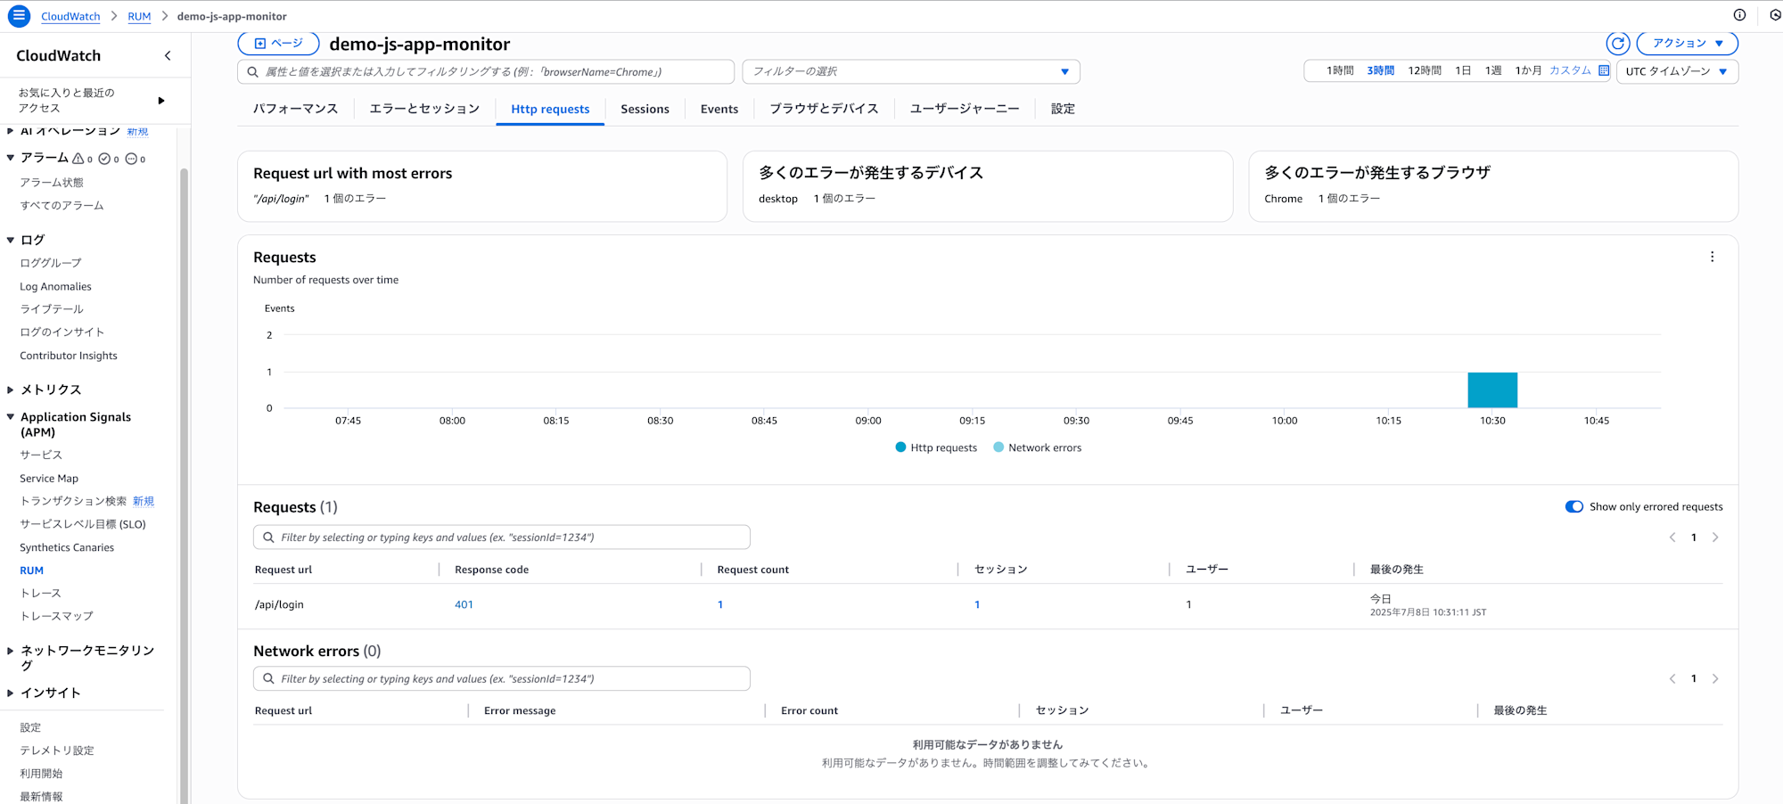Image resolution: width=1783 pixels, height=804 pixels.
Task: Select the 1か月 time range
Action: point(1528,70)
